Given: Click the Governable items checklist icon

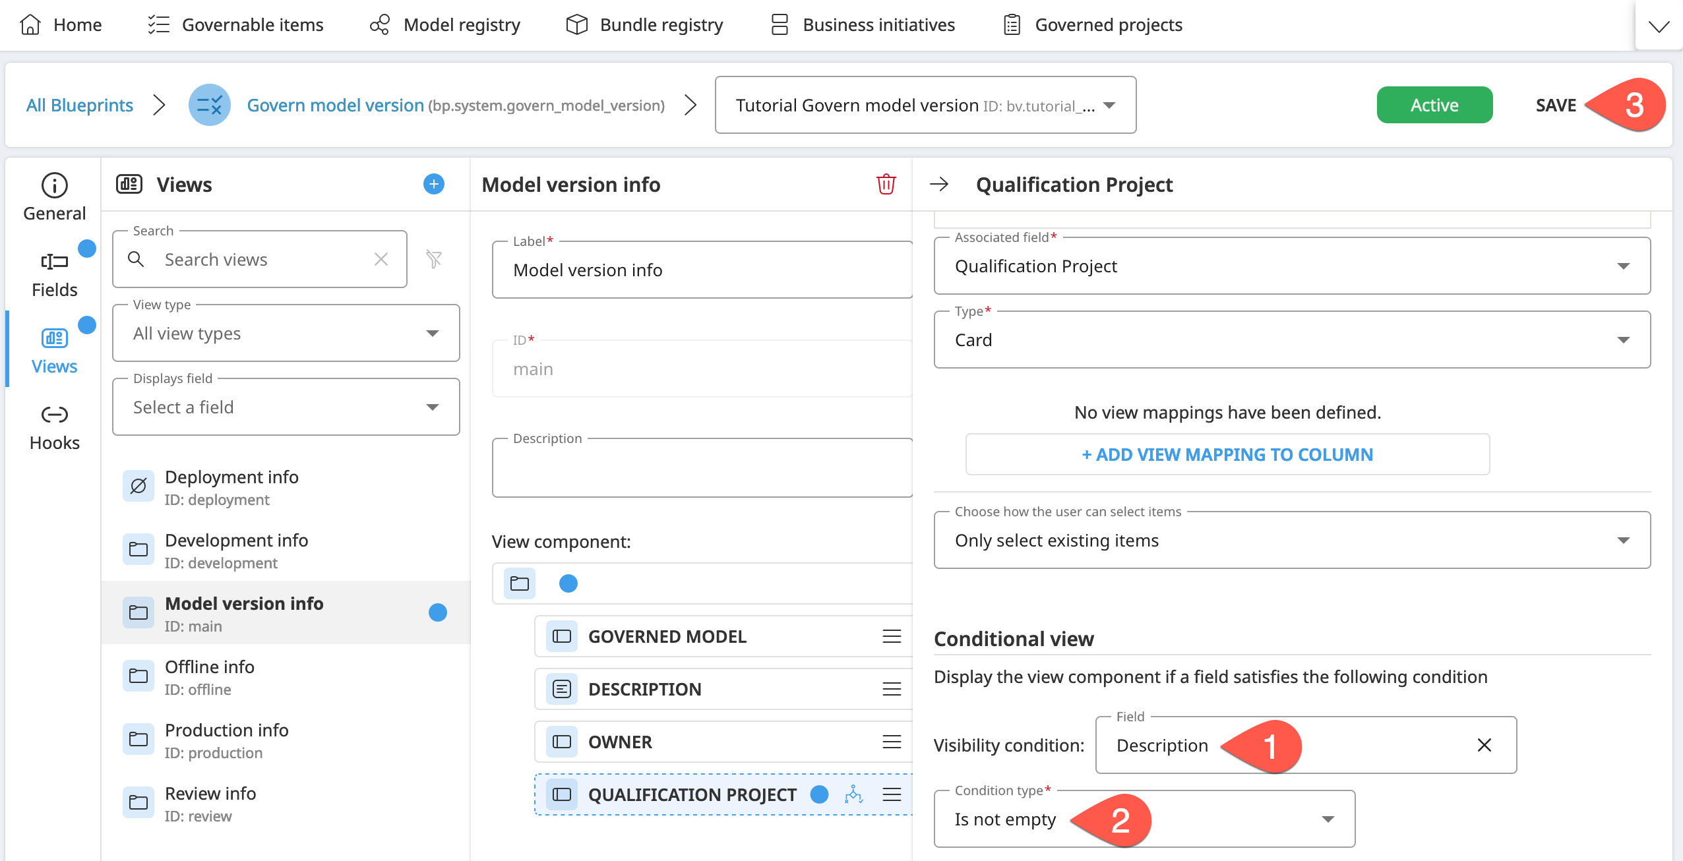Looking at the screenshot, I should [158, 25].
